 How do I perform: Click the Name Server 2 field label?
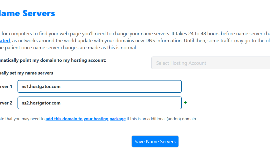(x=6, y=103)
